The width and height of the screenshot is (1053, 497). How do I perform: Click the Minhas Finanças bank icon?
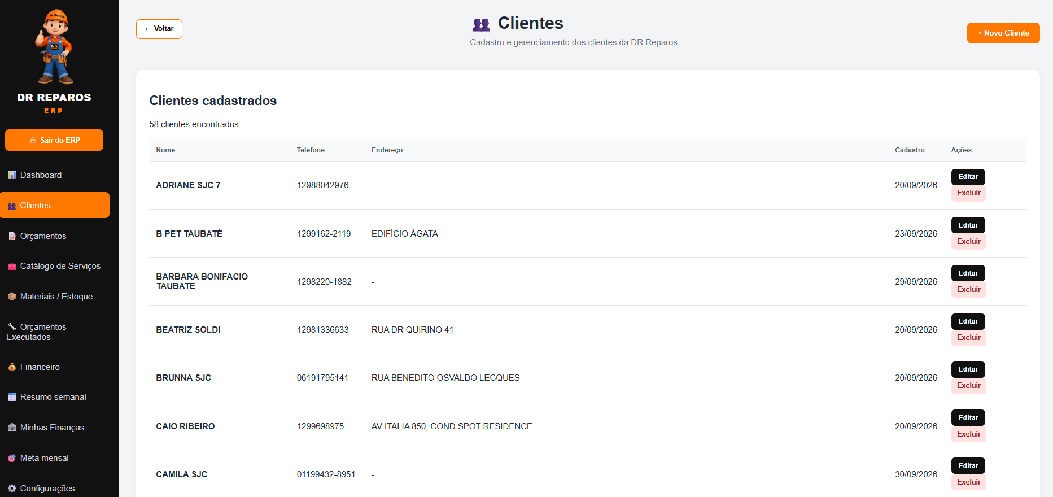pos(12,428)
